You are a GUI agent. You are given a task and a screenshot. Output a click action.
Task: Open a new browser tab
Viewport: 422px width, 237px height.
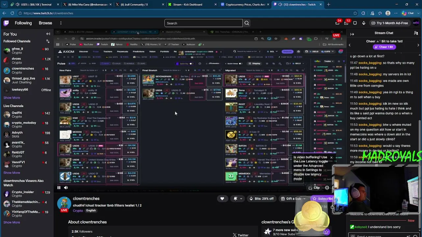click(x=329, y=5)
